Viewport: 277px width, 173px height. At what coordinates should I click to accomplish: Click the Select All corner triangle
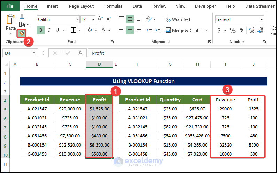click(6, 64)
